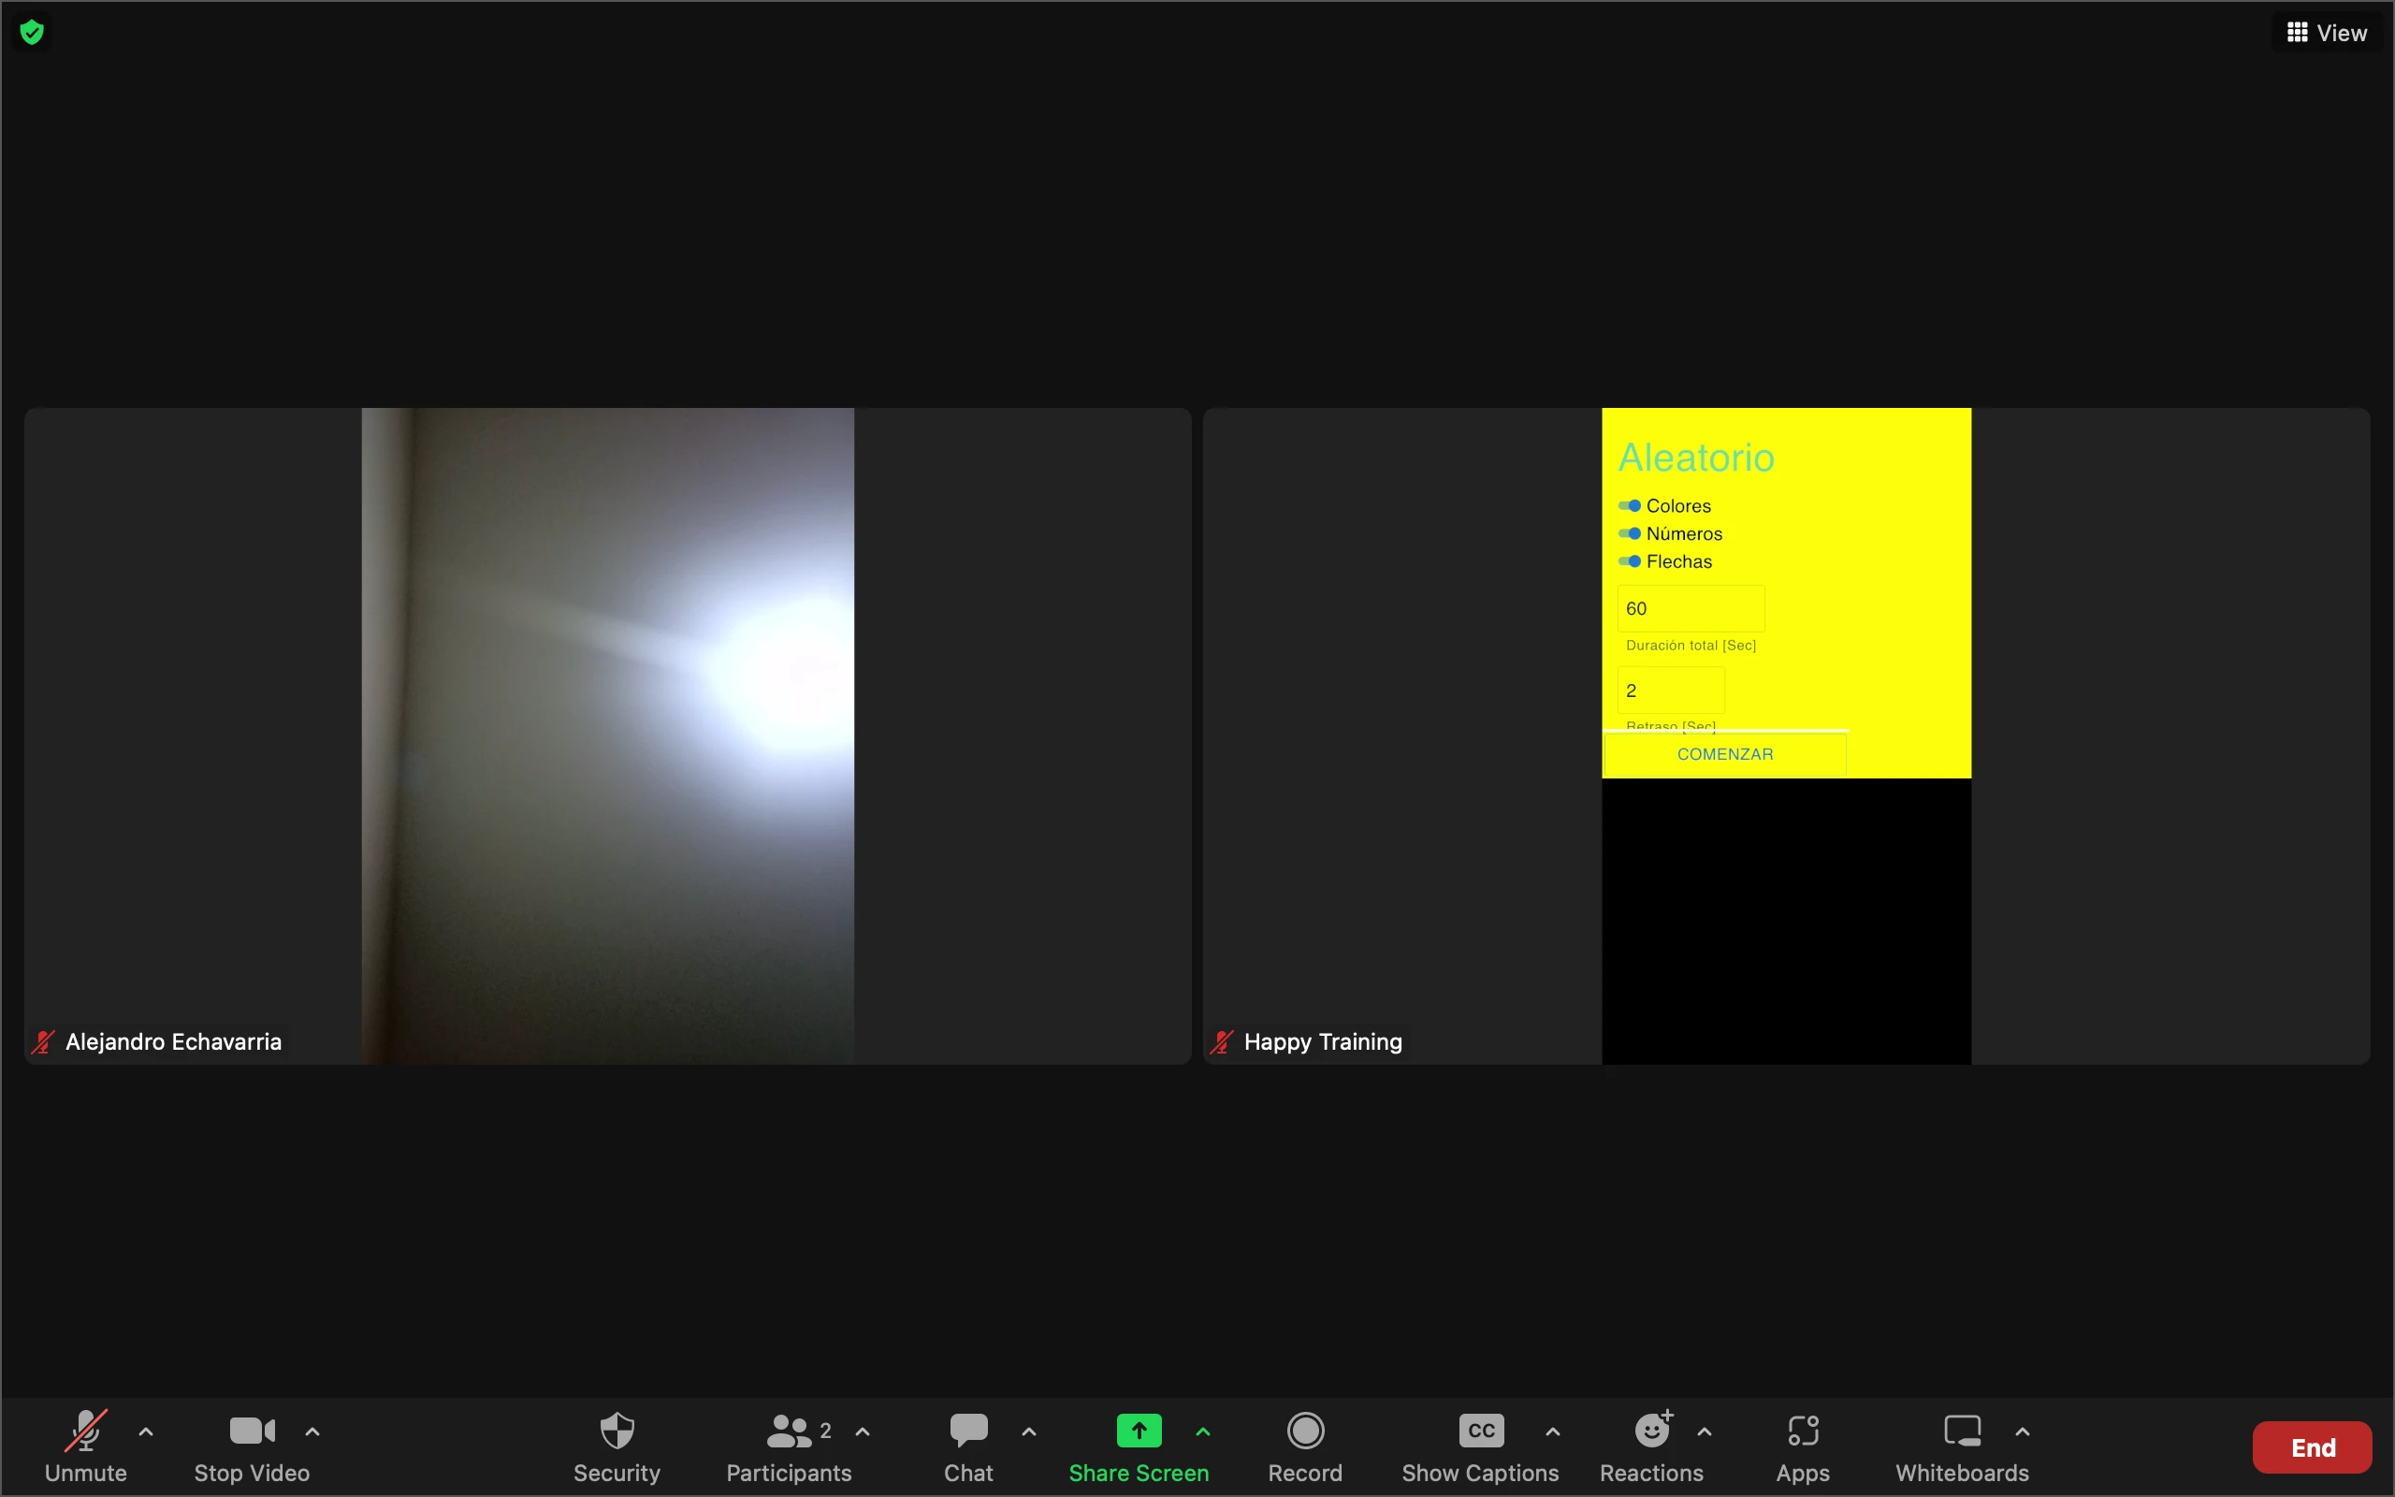The width and height of the screenshot is (2395, 1497).
Task: Open the Chat panel
Action: coord(968,1431)
